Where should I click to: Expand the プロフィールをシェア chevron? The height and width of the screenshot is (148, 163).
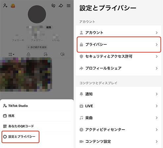tap(157, 68)
